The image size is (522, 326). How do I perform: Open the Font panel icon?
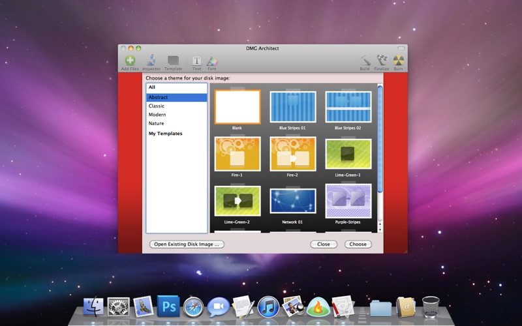(212, 61)
